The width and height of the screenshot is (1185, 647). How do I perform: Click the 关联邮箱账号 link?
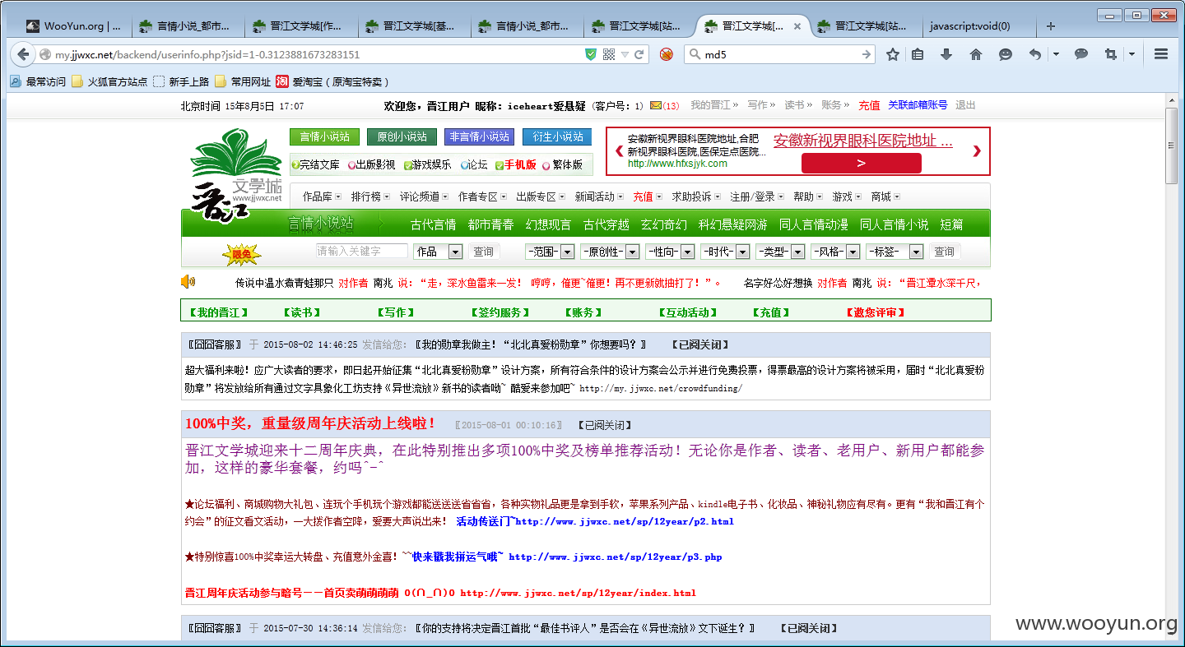tap(918, 105)
